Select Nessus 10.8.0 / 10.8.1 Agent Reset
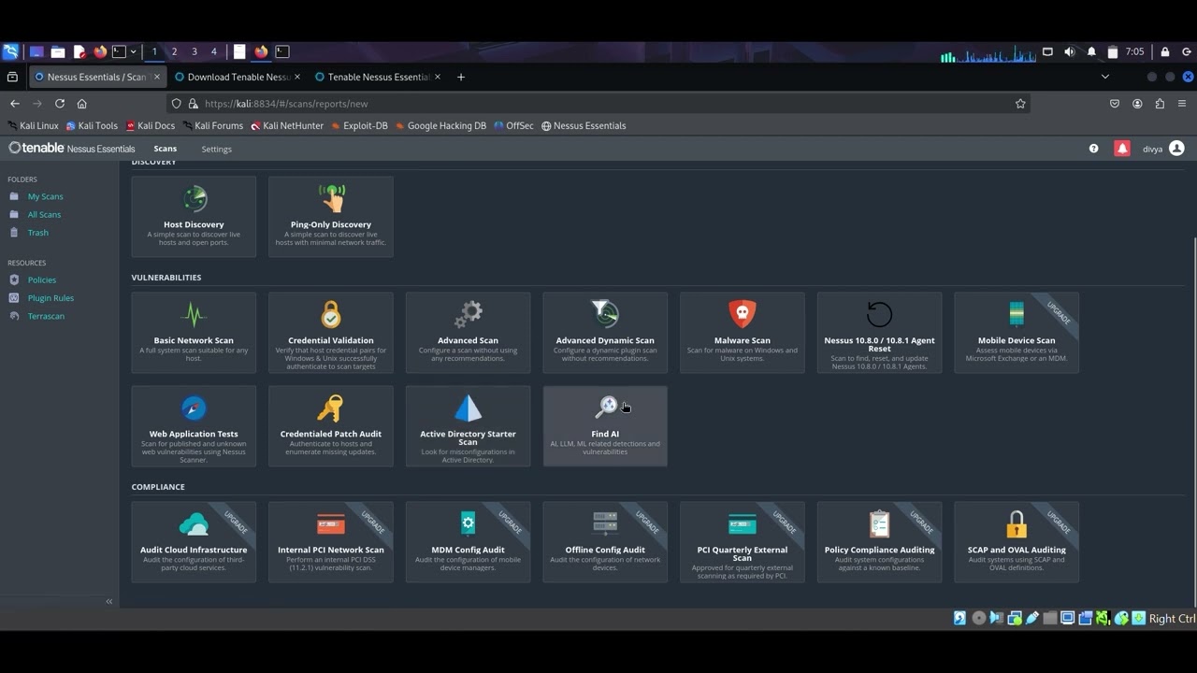 coord(879,333)
